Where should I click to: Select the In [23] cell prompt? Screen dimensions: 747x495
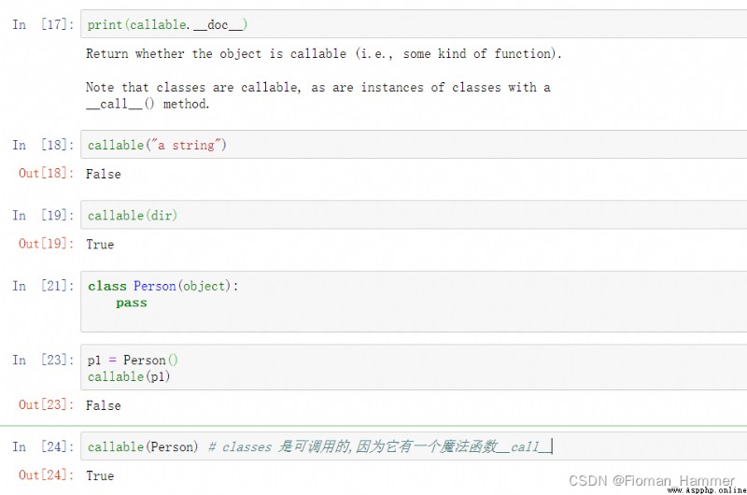click(43, 360)
